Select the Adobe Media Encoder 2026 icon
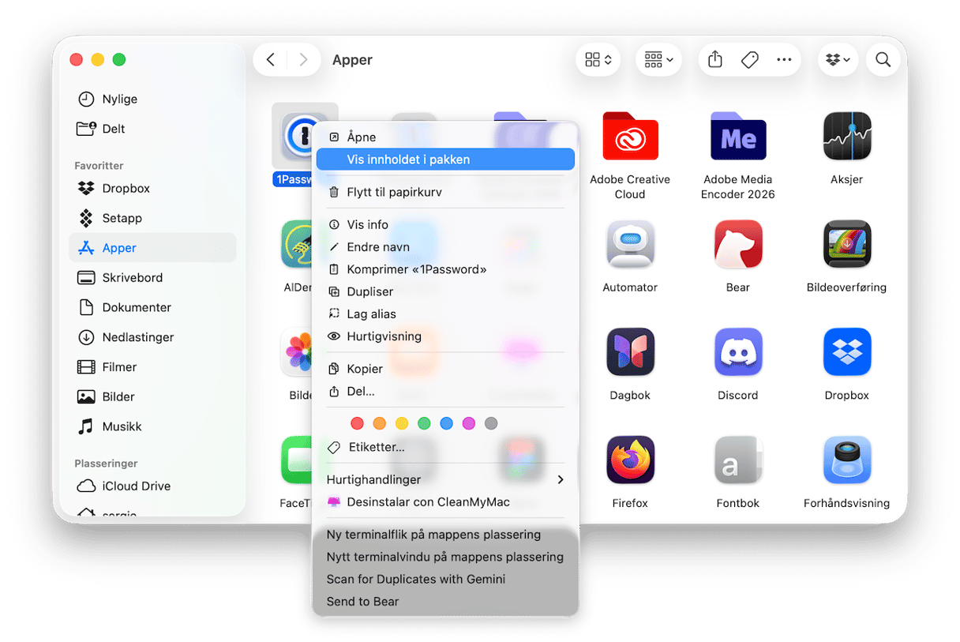The height and width of the screenshot is (642, 960). pos(738,137)
